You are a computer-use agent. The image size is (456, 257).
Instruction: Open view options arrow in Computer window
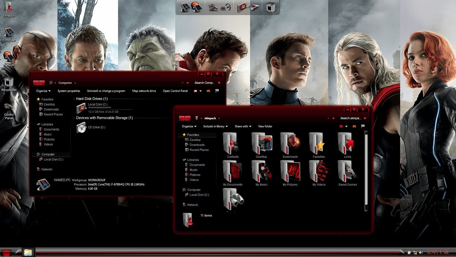pyautogui.click(x=201, y=91)
